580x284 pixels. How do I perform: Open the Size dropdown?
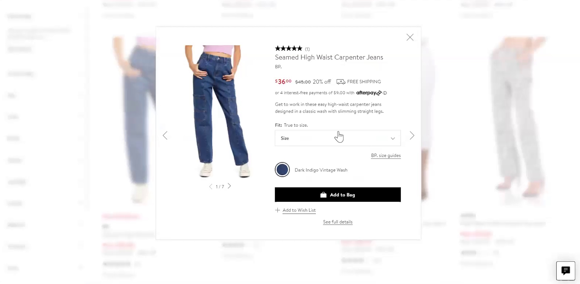[338, 138]
